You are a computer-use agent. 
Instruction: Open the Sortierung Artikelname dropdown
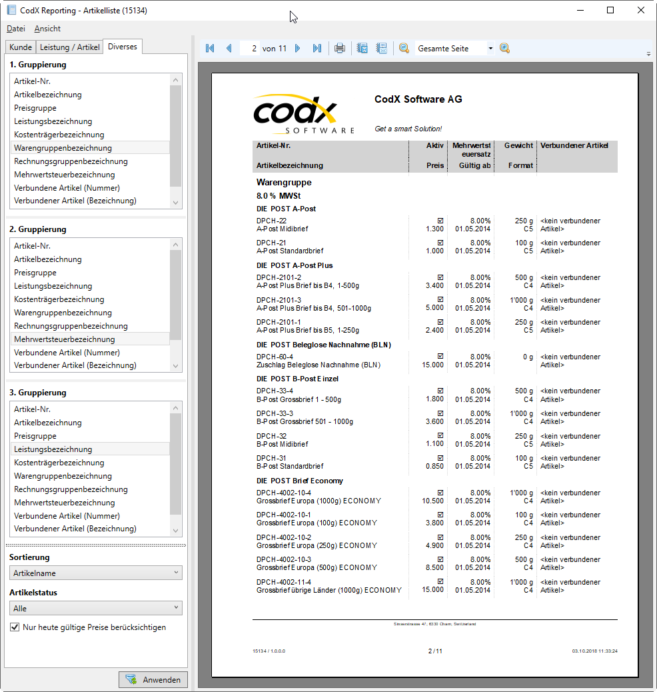(96, 573)
